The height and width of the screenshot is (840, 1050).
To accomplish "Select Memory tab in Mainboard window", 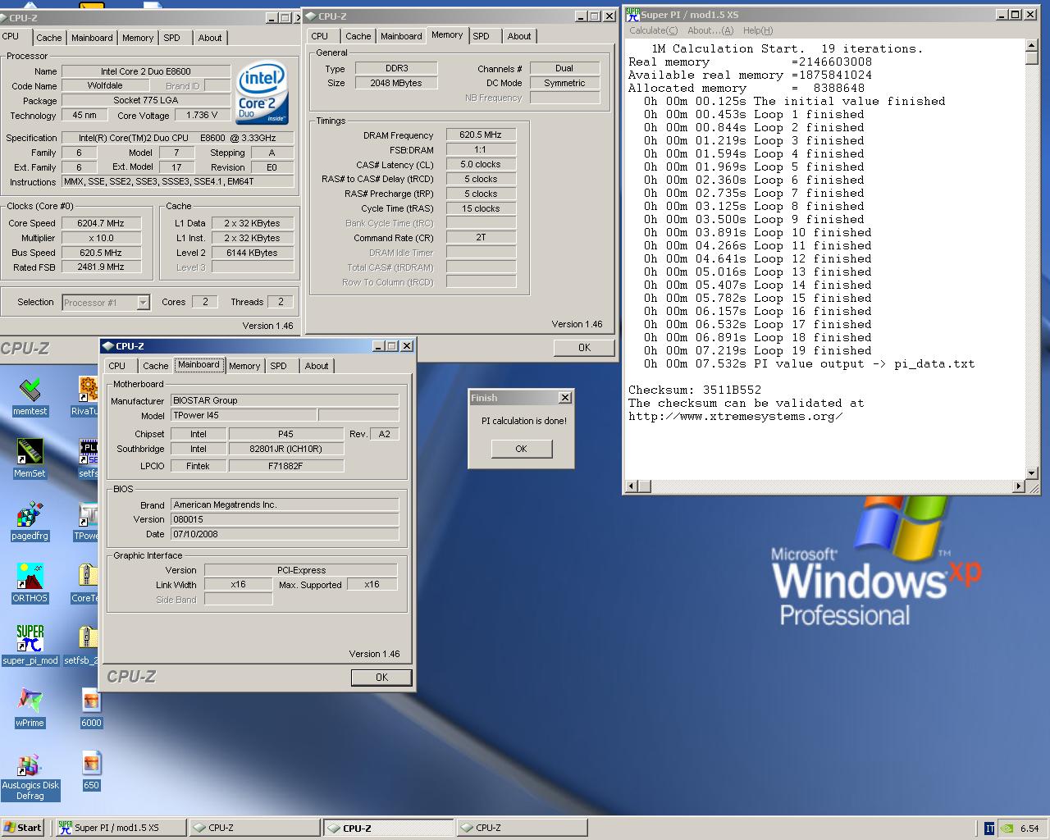I will coord(244,366).
